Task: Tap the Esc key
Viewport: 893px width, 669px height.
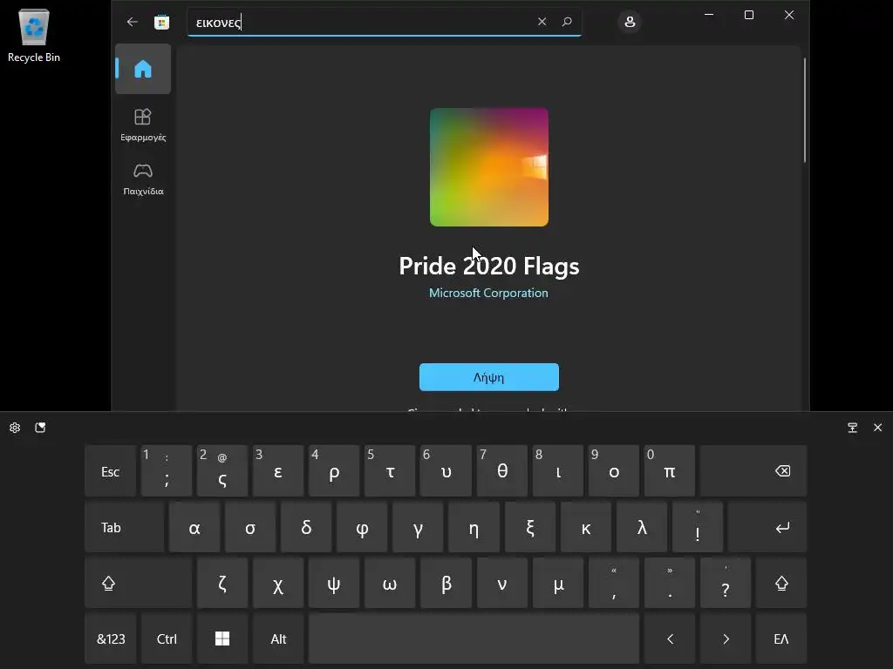Action: click(x=111, y=471)
